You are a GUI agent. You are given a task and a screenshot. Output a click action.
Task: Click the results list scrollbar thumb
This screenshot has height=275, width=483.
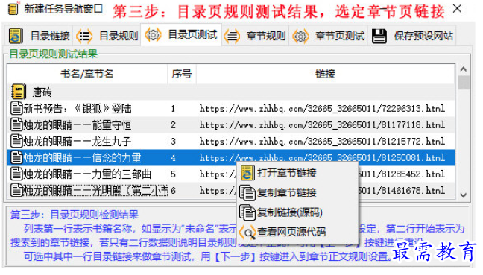(x=464, y=83)
